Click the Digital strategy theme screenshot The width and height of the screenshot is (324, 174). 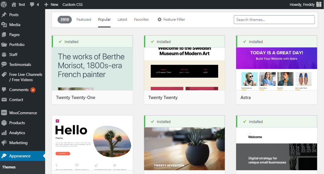(276, 149)
